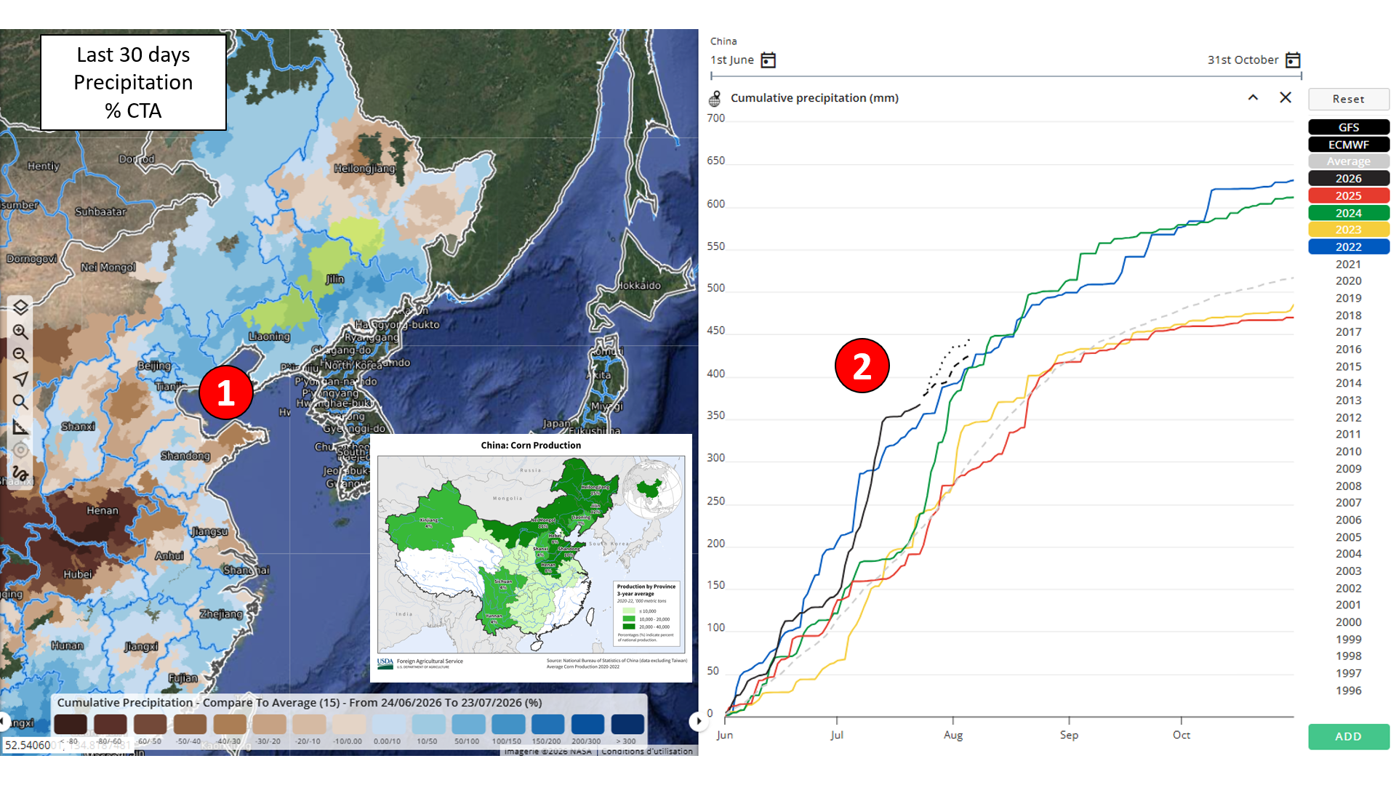Viewport: 1396px width, 785px height.
Task: Toggle the 2025 year series
Action: tap(1349, 196)
